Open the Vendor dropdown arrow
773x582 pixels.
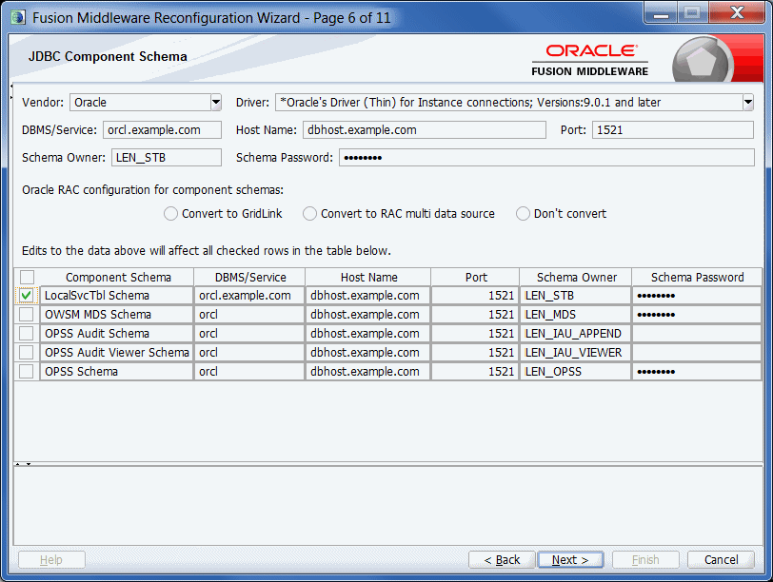tap(216, 103)
